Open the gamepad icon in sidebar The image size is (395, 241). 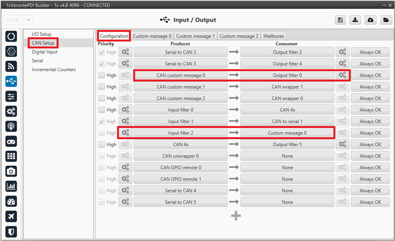point(11,141)
